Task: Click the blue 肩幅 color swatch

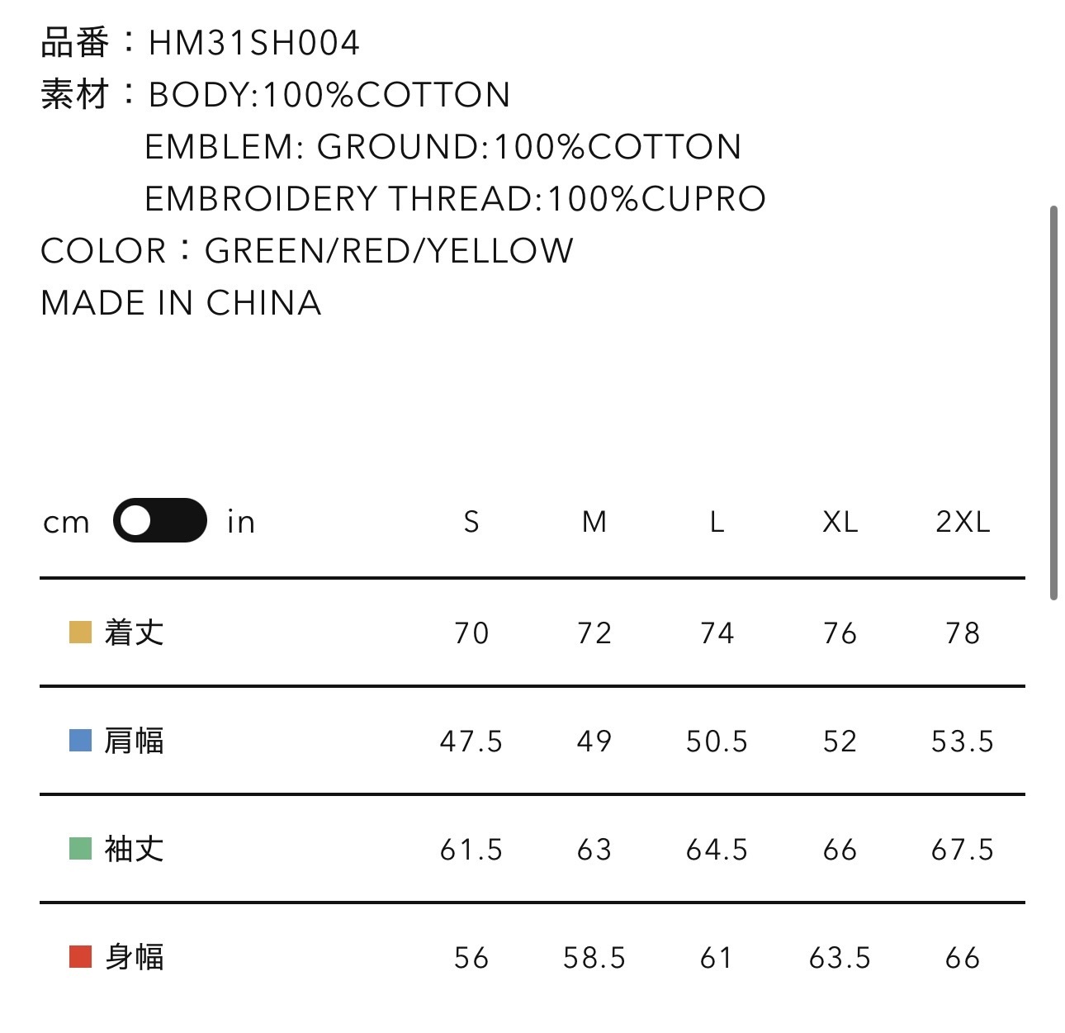Action: (80, 741)
